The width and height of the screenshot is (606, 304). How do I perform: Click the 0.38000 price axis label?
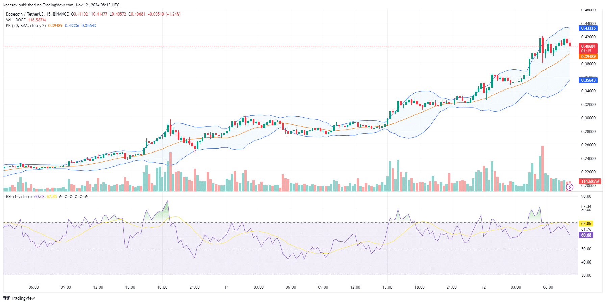(588, 64)
